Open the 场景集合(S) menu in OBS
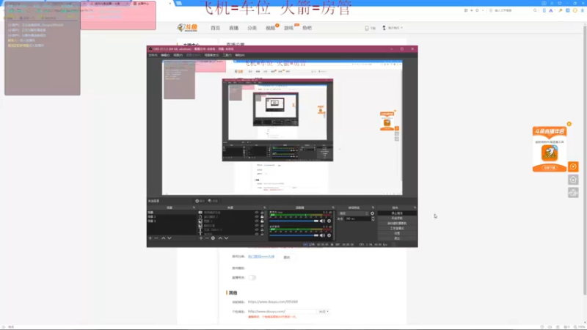This screenshot has height=330, width=587. click(211, 55)
